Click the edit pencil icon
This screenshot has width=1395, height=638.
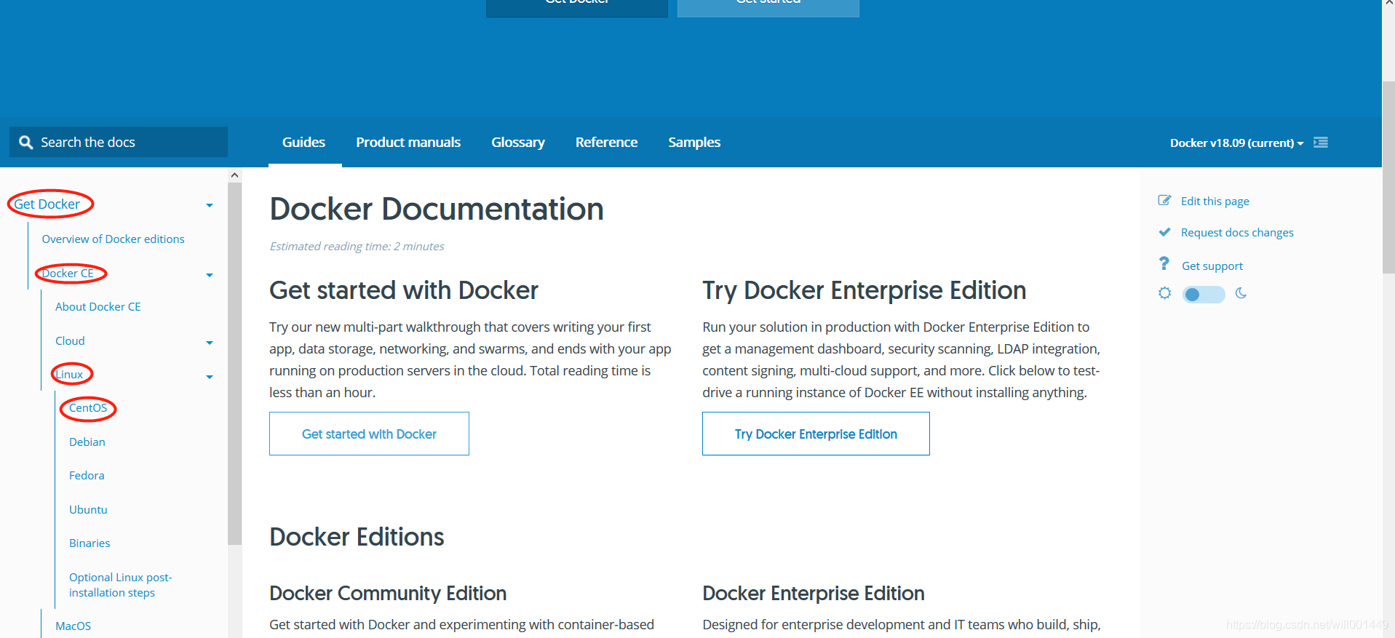tap(1164, 201)
